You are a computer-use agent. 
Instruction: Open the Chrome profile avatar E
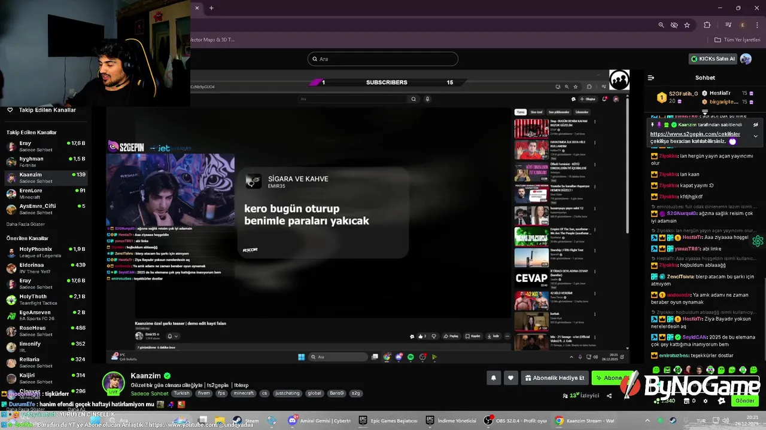[x=743, y=25]
